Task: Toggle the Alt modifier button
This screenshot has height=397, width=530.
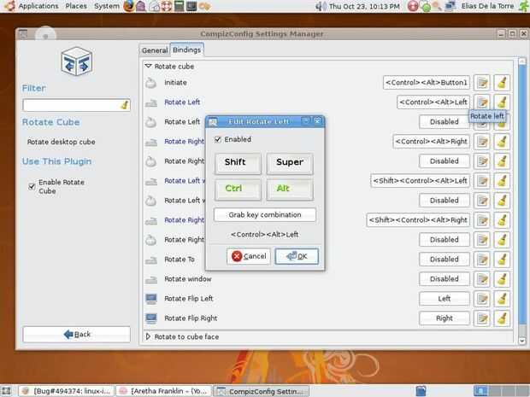Action: pos(290,190)
